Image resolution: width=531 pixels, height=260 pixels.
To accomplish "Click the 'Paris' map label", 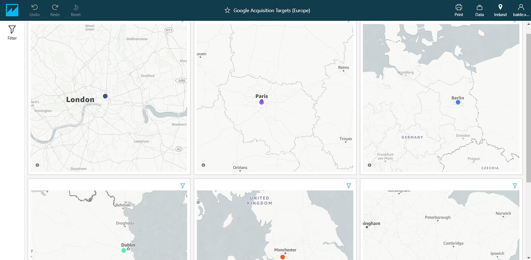I will 262,96.
